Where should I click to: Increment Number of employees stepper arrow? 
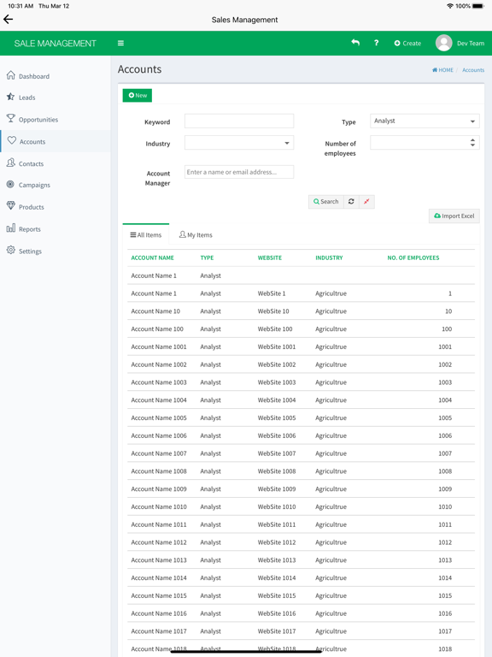[x=472, y=140]
